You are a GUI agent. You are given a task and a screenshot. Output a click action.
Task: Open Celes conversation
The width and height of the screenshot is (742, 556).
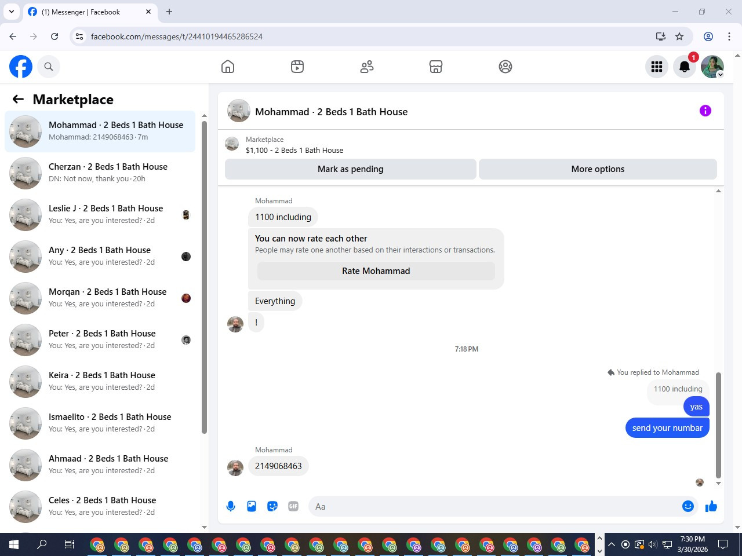pyautogui.click(x=100, y=507)
